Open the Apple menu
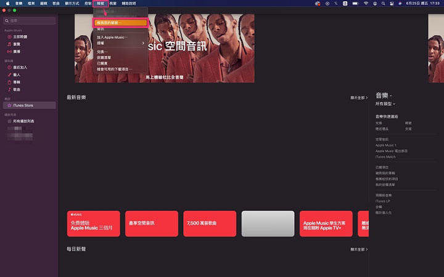 pyautogui.click(x=7, y=4)
